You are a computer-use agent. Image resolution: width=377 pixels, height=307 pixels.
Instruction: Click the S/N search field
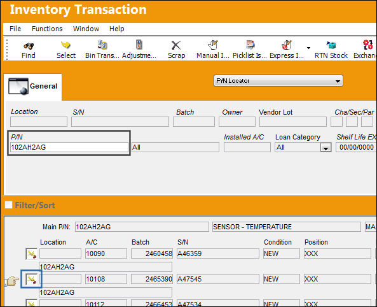point(120,122)
